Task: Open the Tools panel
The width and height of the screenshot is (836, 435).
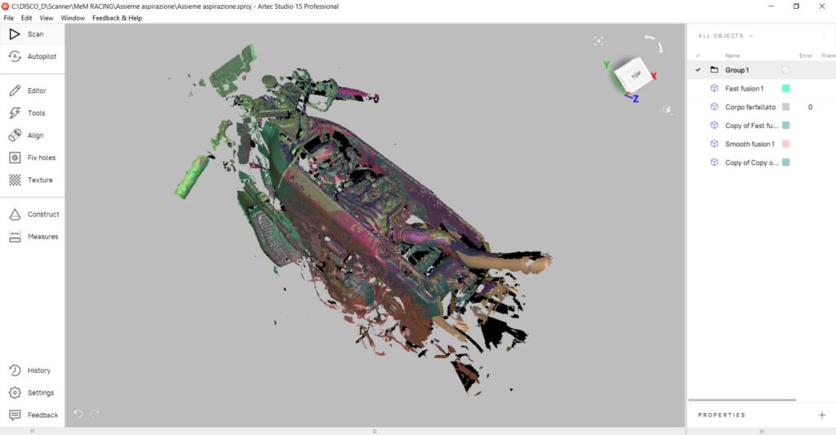Action: pyautogui.click(x=32, y=113)
